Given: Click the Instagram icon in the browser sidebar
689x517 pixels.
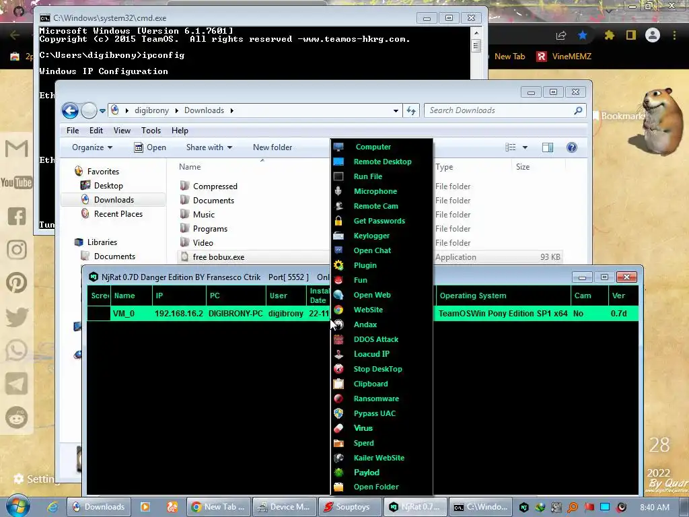Looking at the screenshot, I should (16, 250).
